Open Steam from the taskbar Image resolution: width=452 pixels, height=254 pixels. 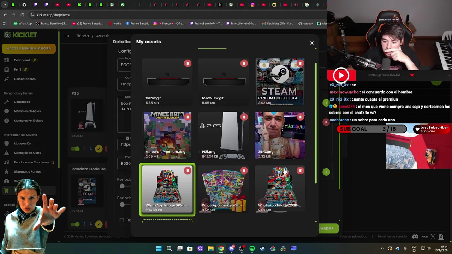tap(262, 248)
